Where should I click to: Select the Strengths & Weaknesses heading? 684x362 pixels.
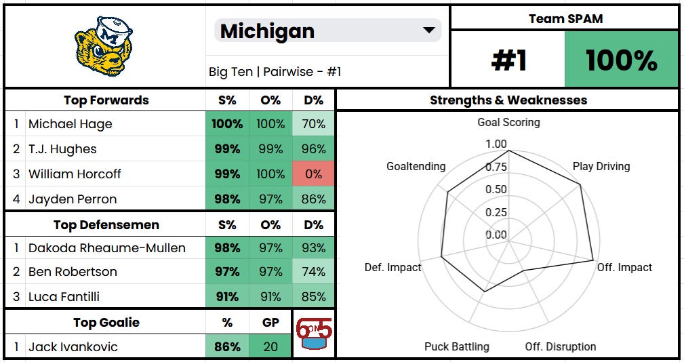coord(508,100)
